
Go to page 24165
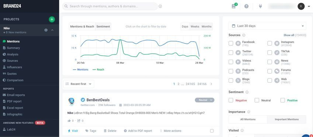point(190,84)
